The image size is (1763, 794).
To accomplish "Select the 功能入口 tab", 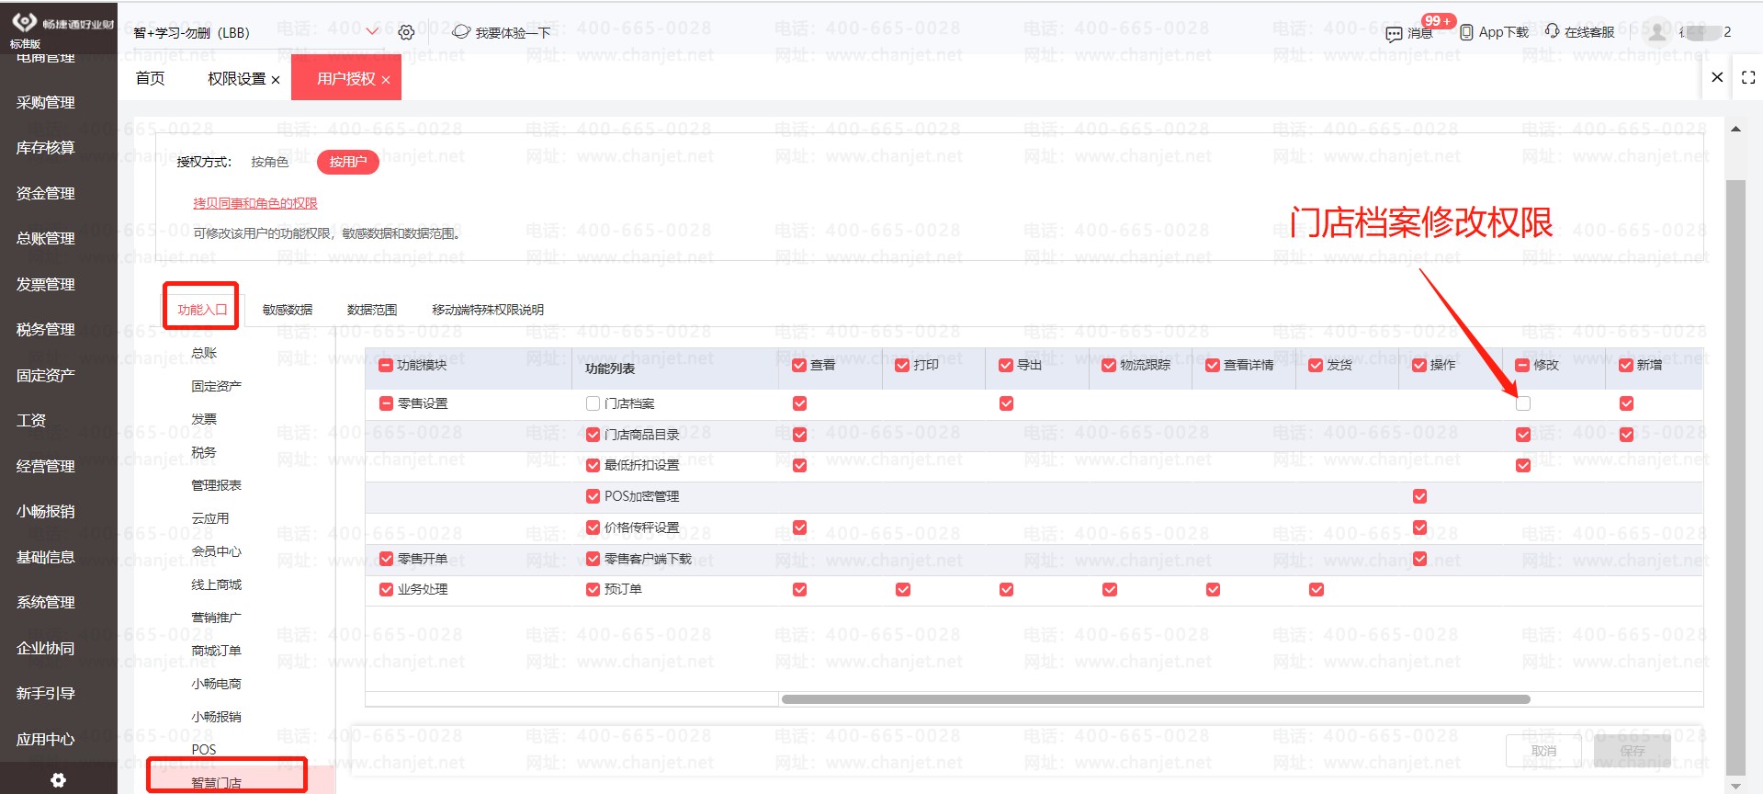I will (202, 310).
